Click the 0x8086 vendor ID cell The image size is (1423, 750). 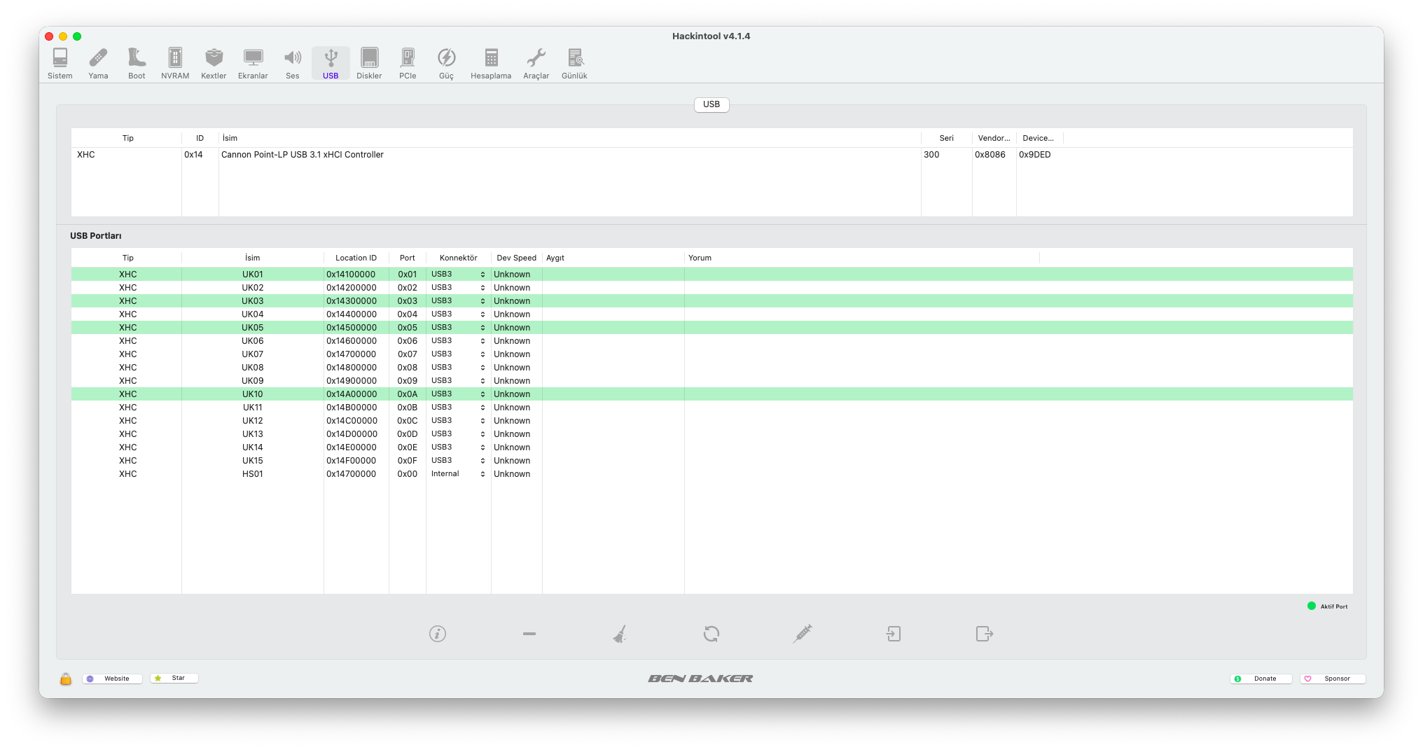(990, 155)
